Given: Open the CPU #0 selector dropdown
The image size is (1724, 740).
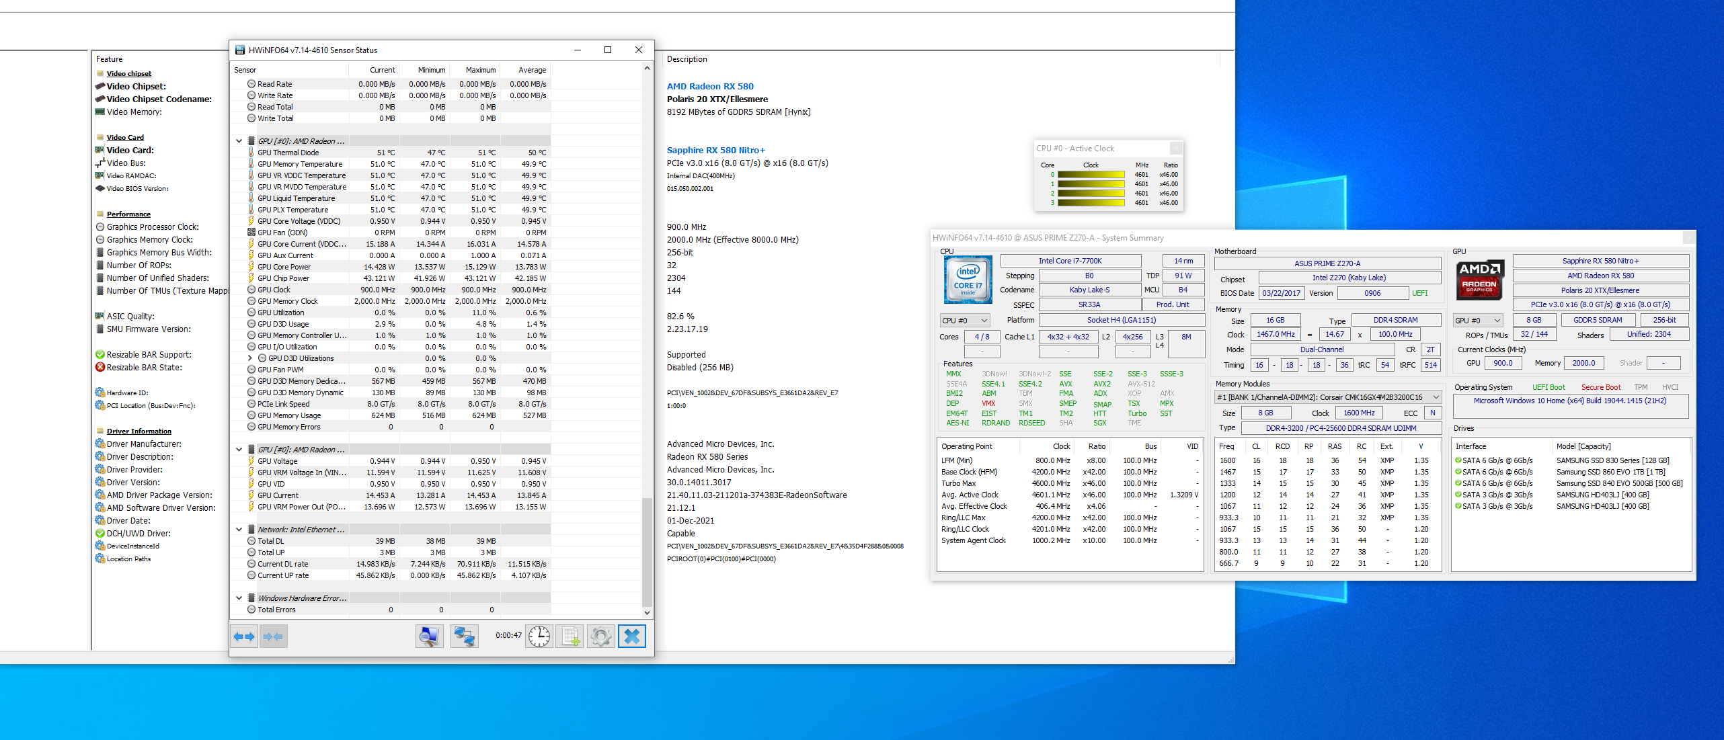Looking at the screenshot, I should [965, 321].
